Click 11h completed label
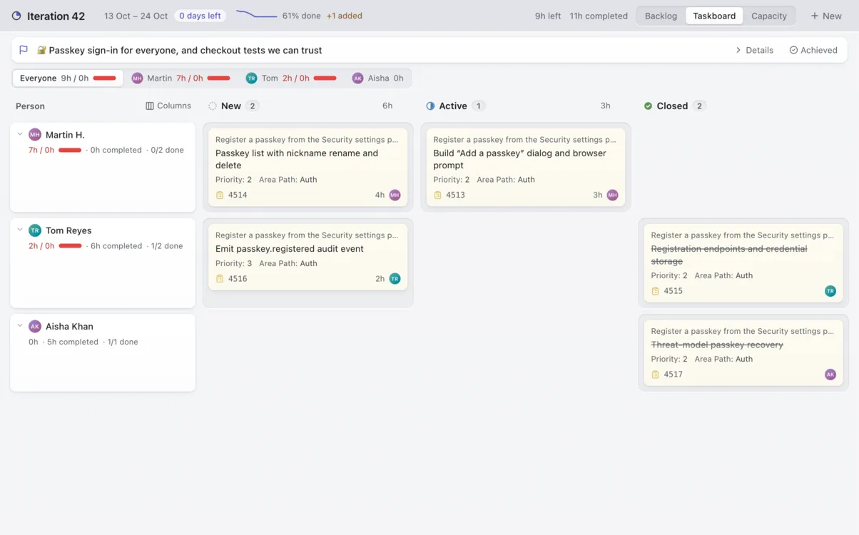 pyautogui.click(x=599, y=16)
